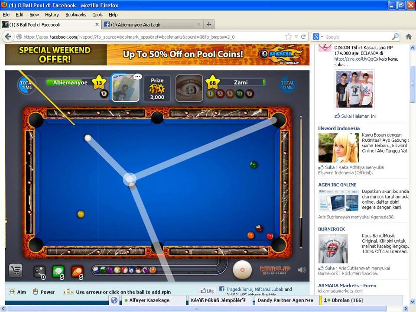Open the AGEN IBC ONLINE ad link
The height and width of the screenshot is (312, 416).
(337, 185)
